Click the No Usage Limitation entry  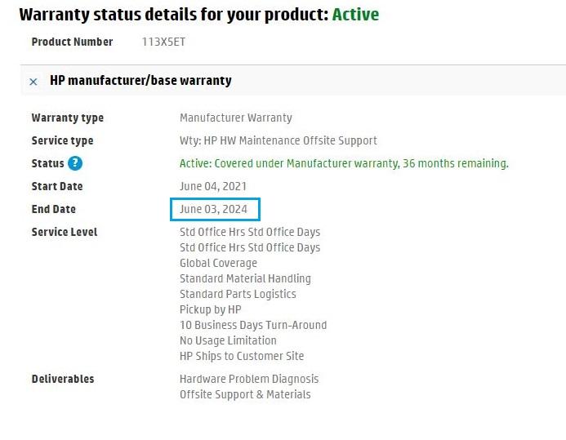228,340
